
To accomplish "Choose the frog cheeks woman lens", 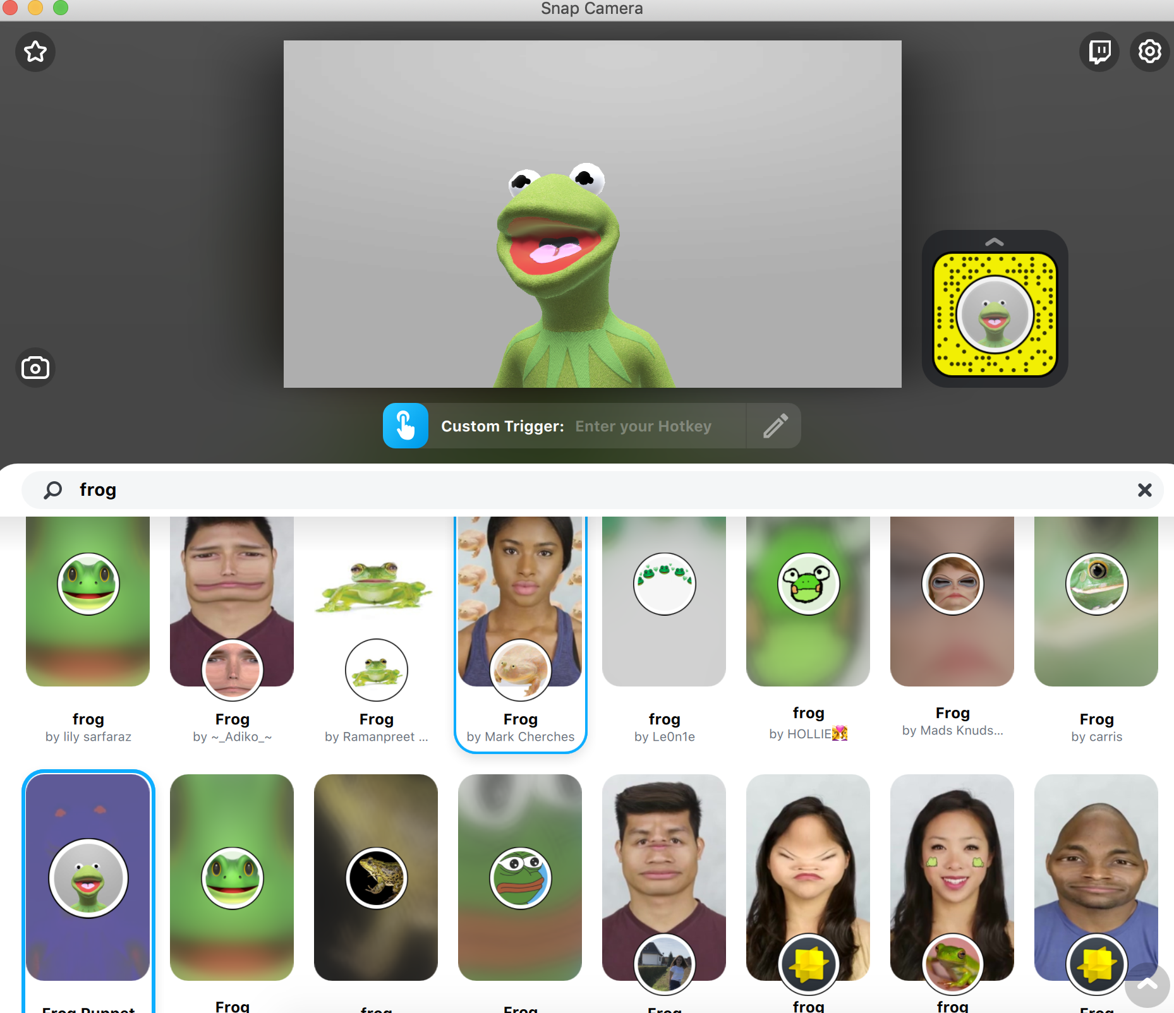I will click(952, 878).
